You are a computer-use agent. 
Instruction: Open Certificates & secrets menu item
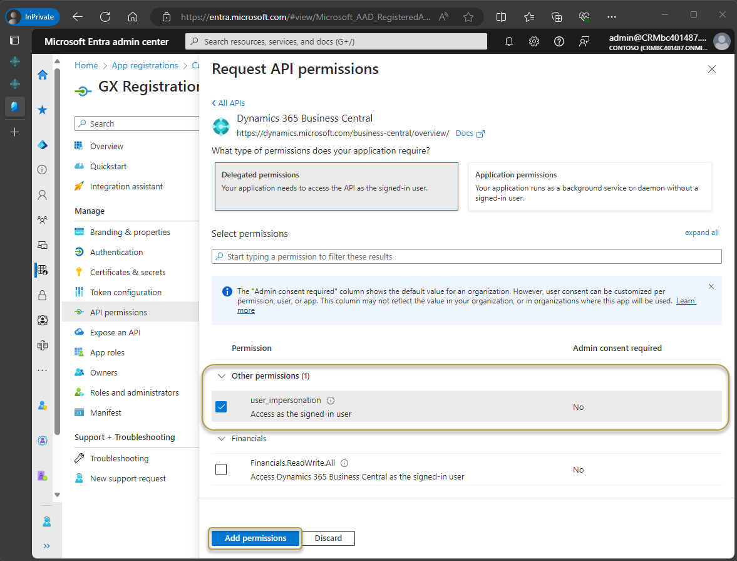[x=128, y=272]
